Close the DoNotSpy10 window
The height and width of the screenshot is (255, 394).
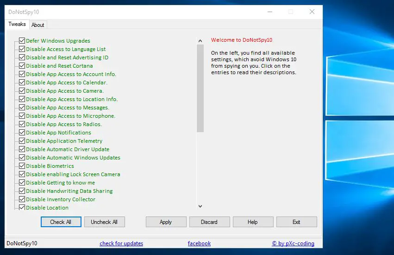click(x=312, y=12)
